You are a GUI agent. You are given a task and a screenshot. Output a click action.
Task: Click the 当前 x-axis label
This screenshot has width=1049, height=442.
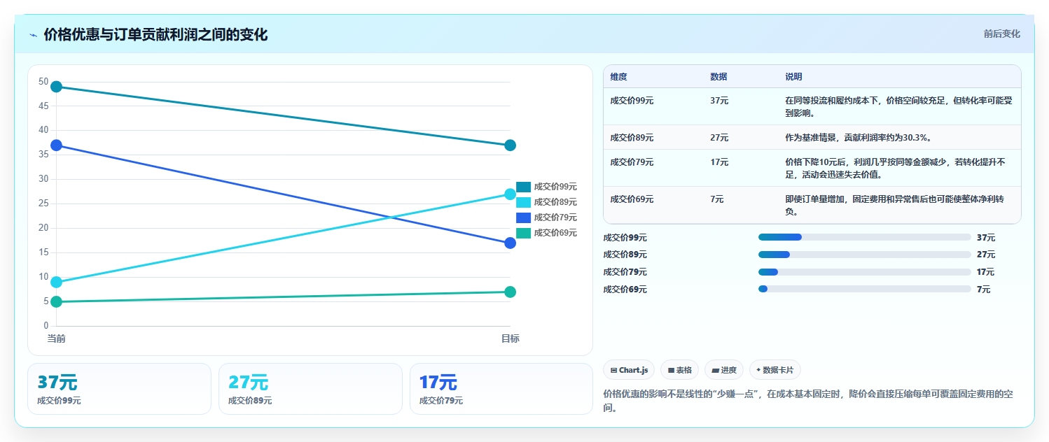click(x=57, y=338)
